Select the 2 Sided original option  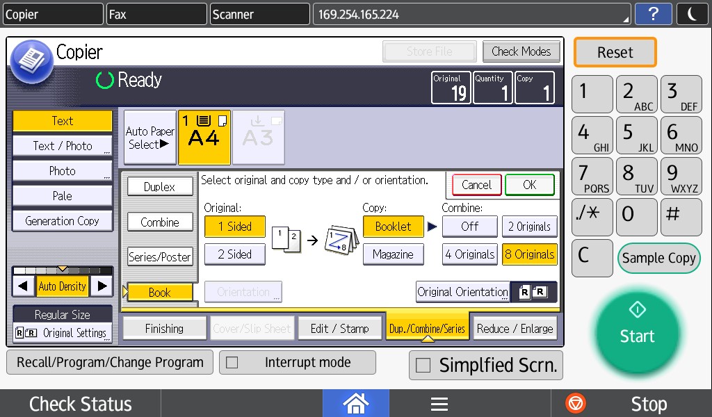tap(234, 254)
